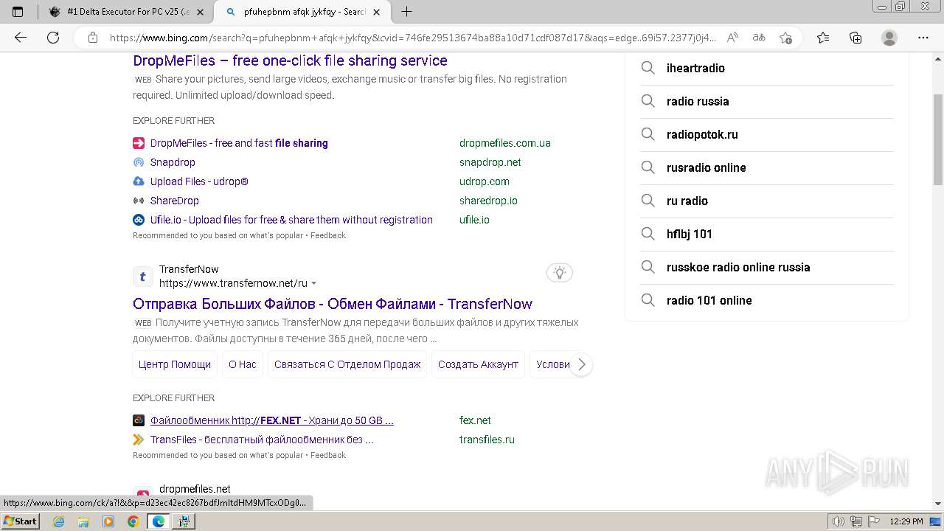
Task: Open Internet Explorer from the taskbar
Action: pyautogui.click(x=59, y=521)
